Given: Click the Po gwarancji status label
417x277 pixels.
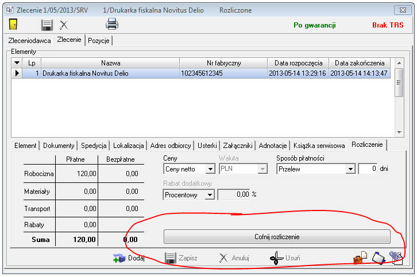Looking at the screenshot, I should pyautogui.click(x=315, y=25).
